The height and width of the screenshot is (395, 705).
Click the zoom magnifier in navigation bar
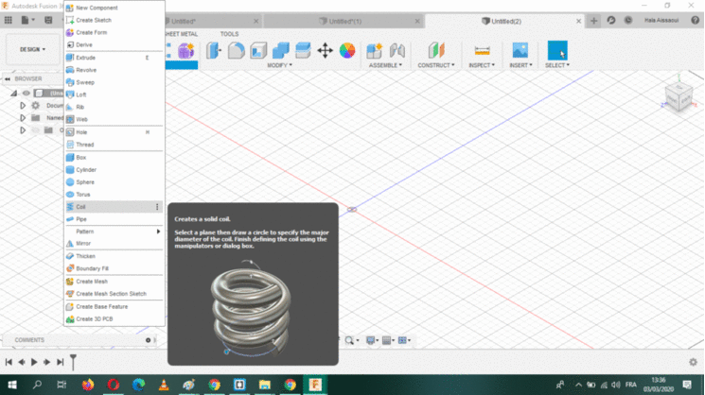(x=349, y=340)
